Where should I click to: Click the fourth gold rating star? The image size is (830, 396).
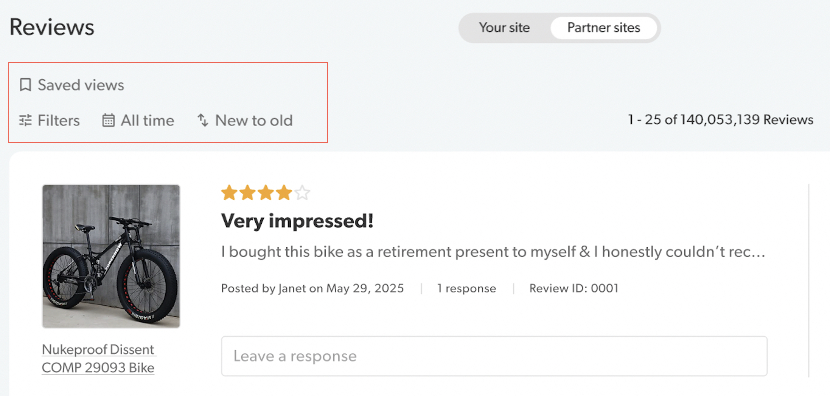(284, 193)
